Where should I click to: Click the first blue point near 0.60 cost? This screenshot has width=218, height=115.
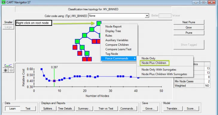42,69
